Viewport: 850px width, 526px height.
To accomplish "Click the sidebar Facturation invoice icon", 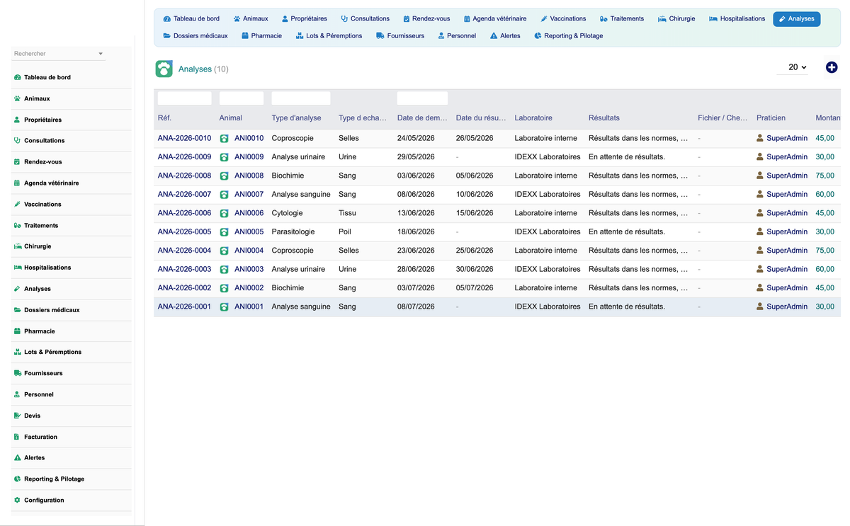I will (17, 437).
